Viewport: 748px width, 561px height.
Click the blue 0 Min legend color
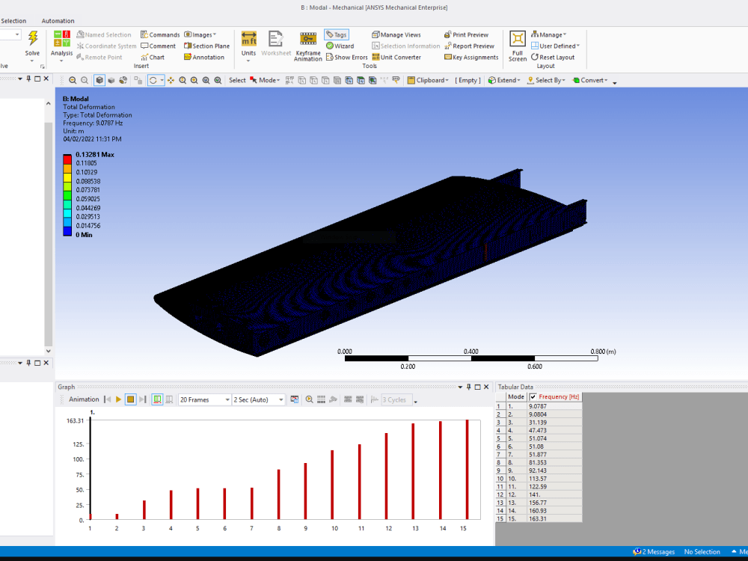click(x=67, y=231)
